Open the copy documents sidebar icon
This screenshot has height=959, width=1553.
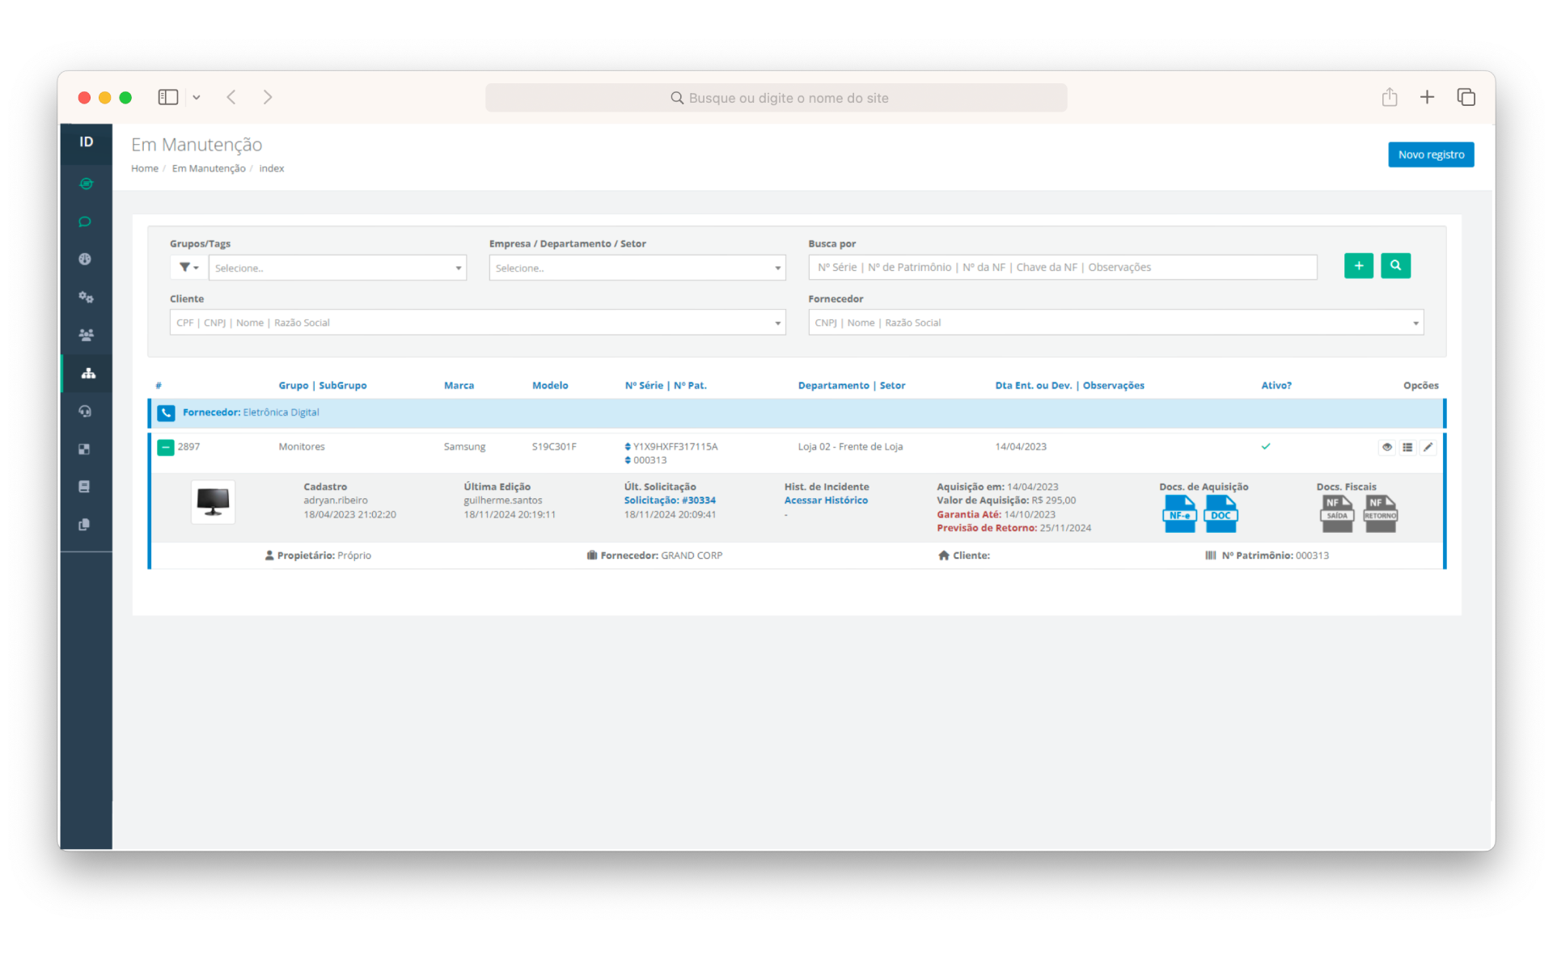click(84, 525)
